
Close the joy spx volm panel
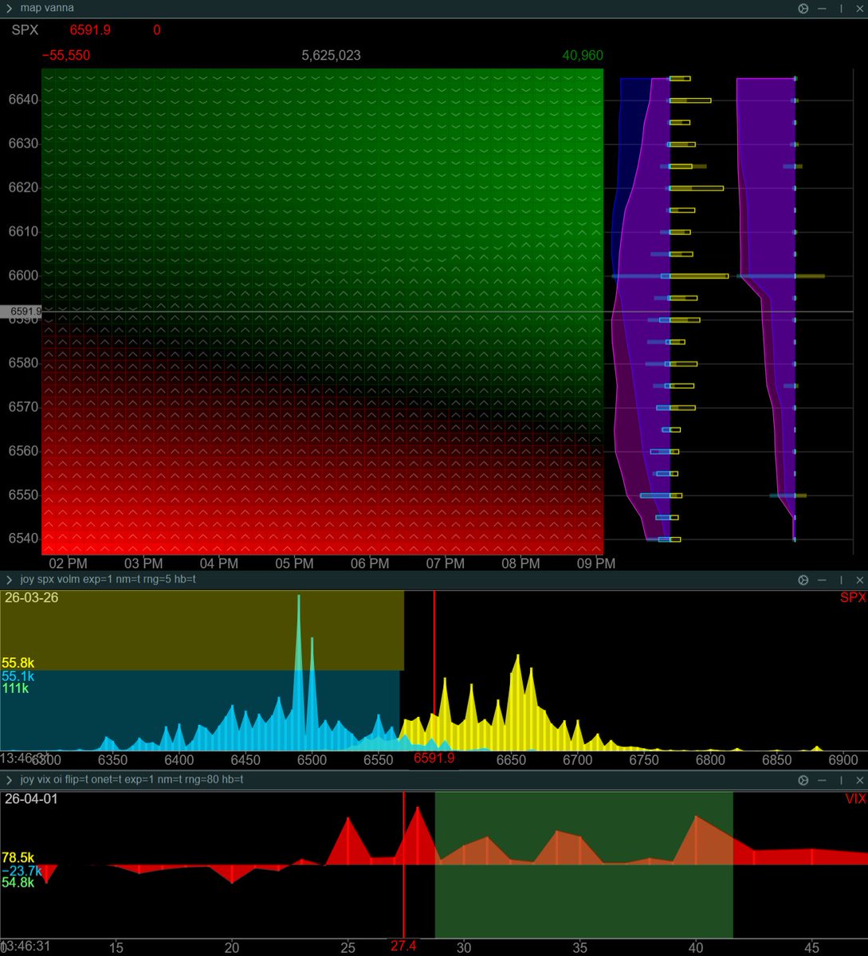[x=859, y=580]
